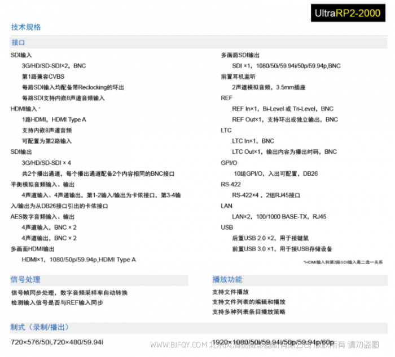Select the 前置耳机监听 heading
This screenshot has width=395, height=357.
pyautogui.click(x=238, y=77)
